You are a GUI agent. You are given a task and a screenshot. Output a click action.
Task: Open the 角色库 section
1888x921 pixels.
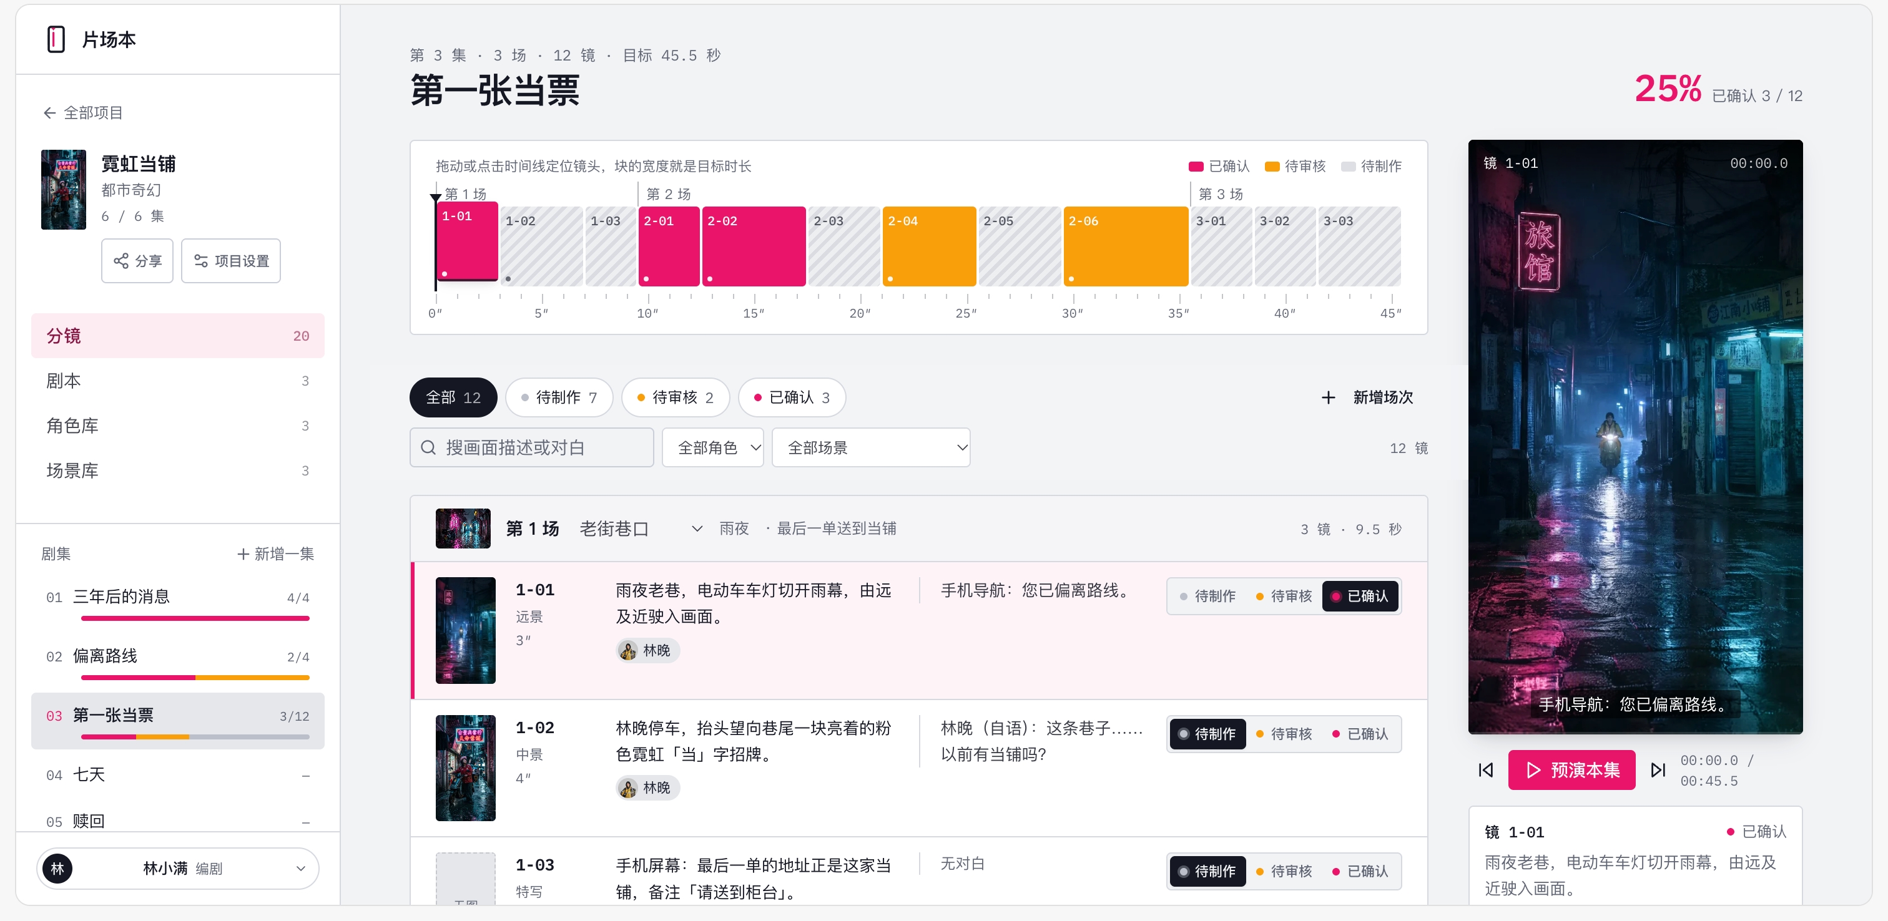(x=177, y=426)
